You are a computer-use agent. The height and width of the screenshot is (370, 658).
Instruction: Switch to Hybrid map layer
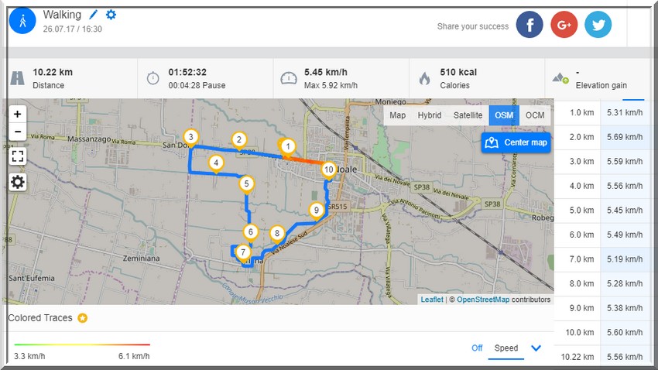(x=430, y=115)
